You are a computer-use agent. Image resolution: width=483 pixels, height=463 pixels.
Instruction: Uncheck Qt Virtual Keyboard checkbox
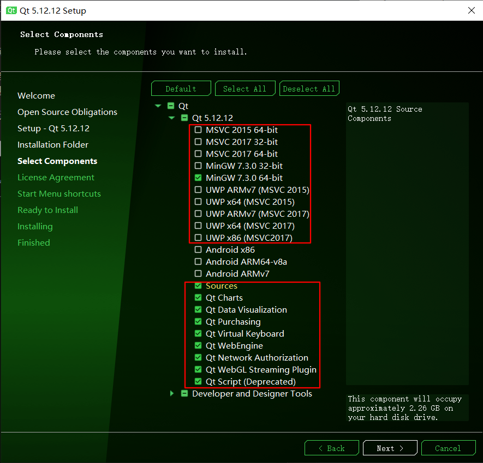coord(198,333)
